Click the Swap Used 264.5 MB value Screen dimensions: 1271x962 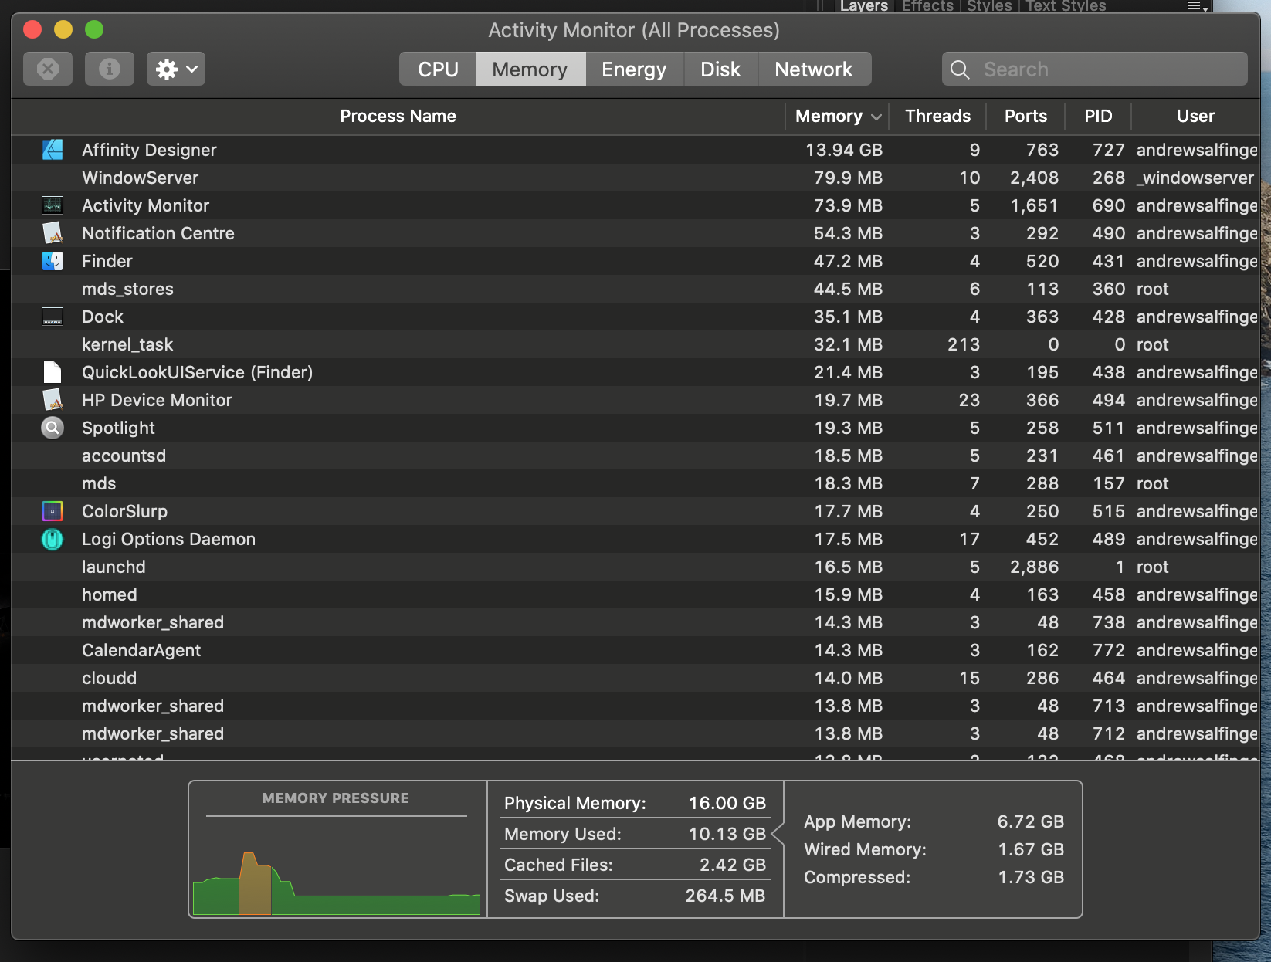726,896
